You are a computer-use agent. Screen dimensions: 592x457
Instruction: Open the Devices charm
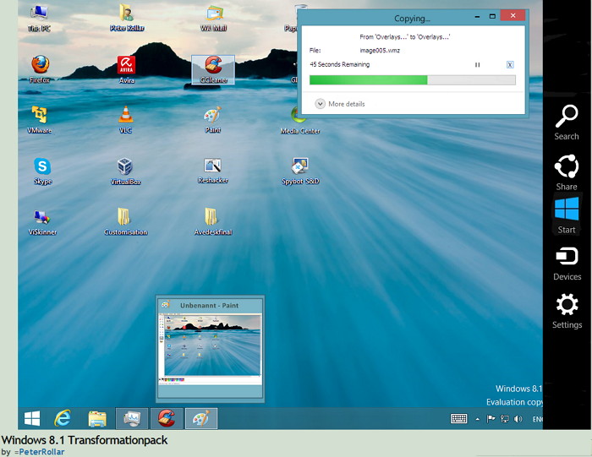coord(567,264)
